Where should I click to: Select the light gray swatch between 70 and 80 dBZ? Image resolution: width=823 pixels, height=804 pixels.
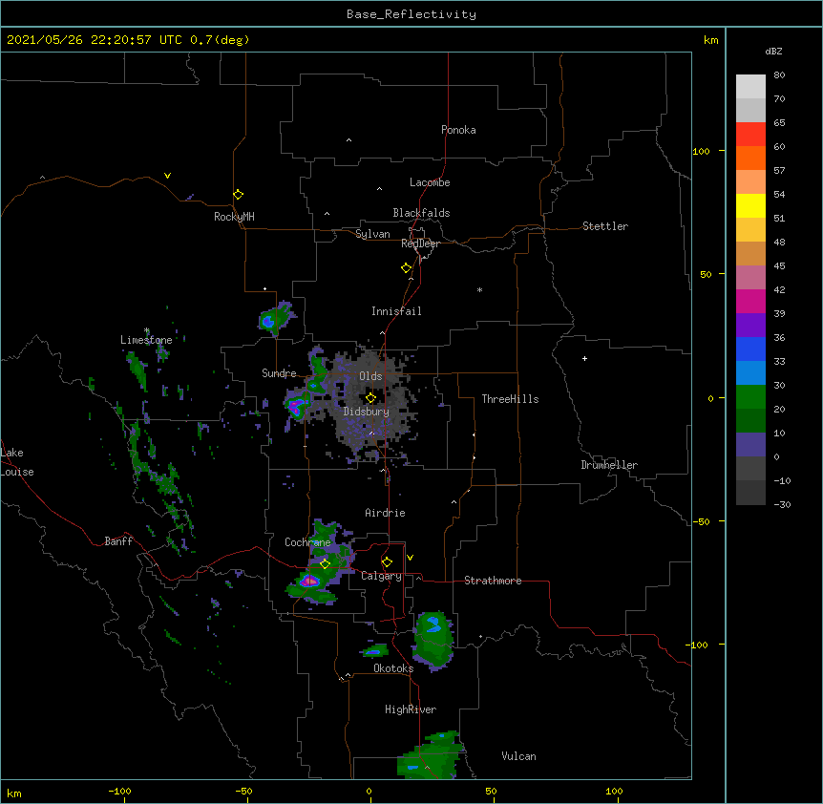pos(750,87)
